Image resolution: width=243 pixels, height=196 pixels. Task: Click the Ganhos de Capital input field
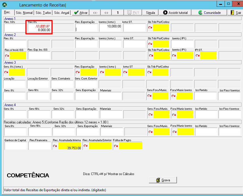pyautogui.click(x=16, y=146)
